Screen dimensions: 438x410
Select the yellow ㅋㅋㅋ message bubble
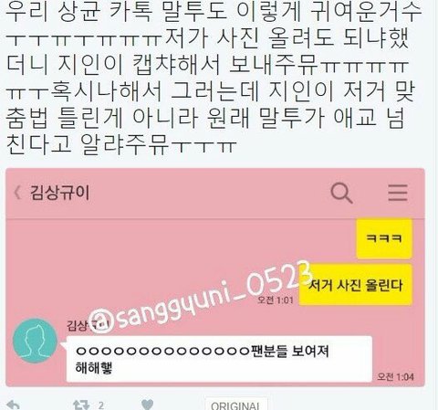coord(384,238)
